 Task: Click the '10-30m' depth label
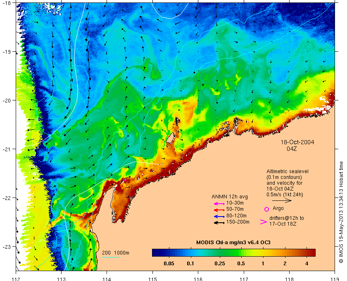point(235,203)
